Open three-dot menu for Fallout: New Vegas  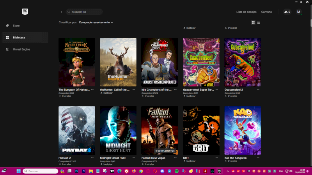175,158
